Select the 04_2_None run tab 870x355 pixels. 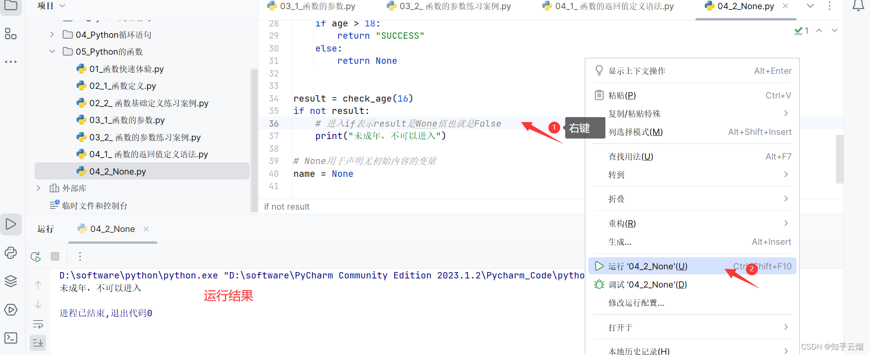(112, 229)
